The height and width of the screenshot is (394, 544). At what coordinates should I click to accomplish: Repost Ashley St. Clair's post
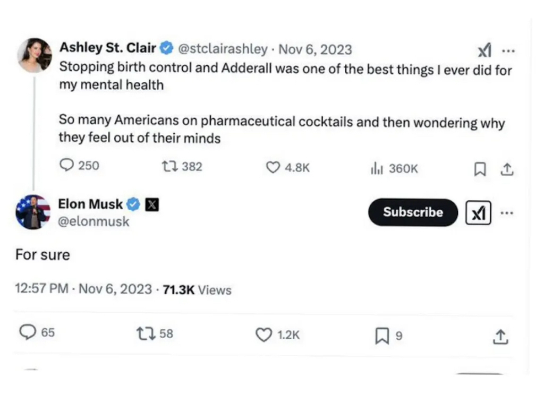169,167
